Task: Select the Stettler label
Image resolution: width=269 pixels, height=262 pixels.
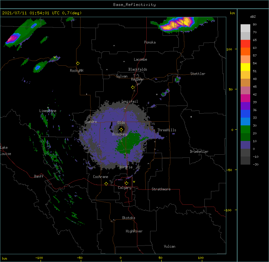Action: (198, 74)
